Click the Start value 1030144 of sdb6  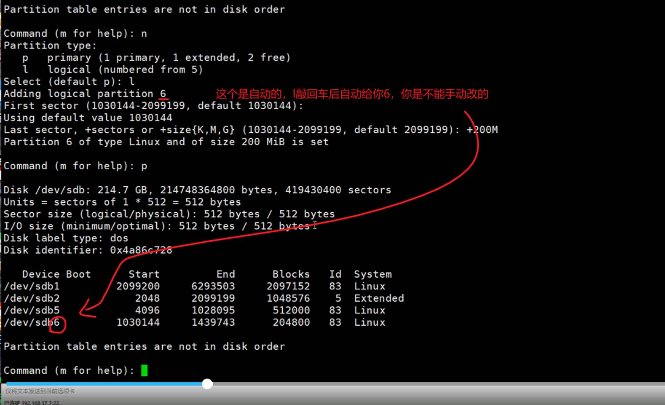pyautogui.click(x=138, y=322)
